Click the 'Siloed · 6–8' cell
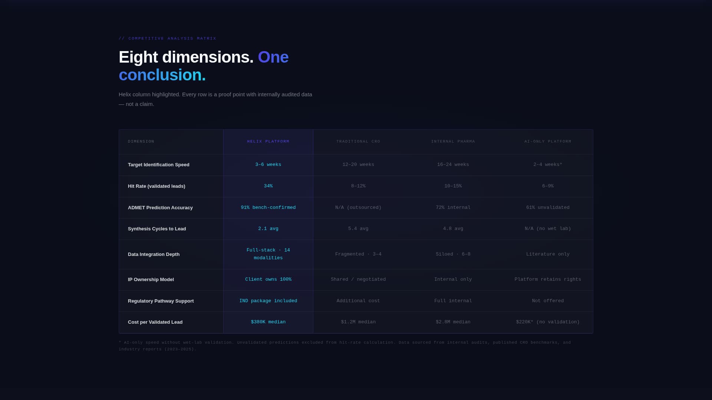Screen dimensions: 712x400 [453, 254]
